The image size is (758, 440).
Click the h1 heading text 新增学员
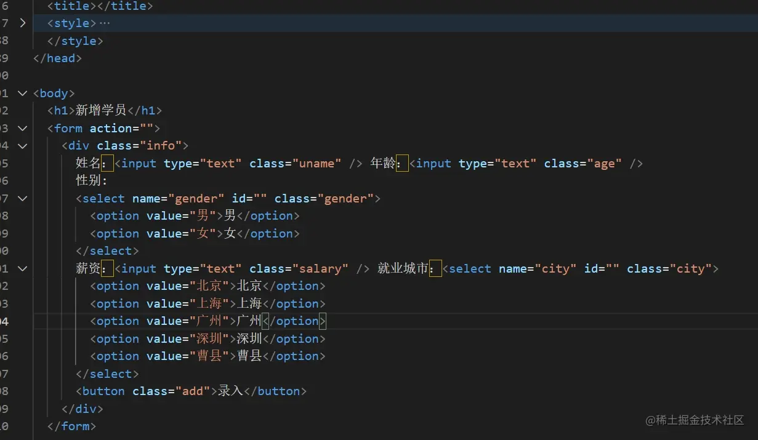100,111
